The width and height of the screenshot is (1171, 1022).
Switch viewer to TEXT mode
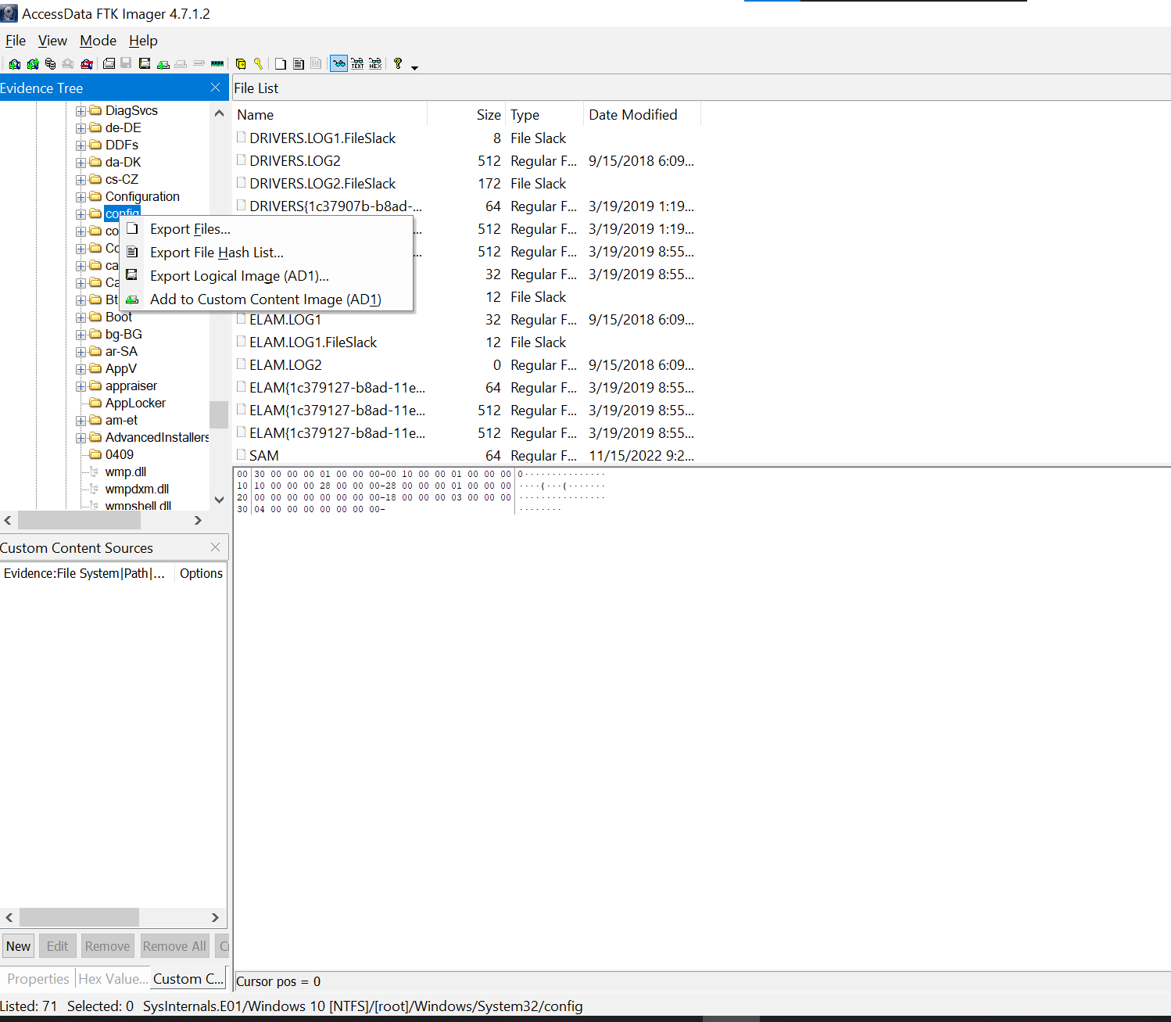click(357, 64)
